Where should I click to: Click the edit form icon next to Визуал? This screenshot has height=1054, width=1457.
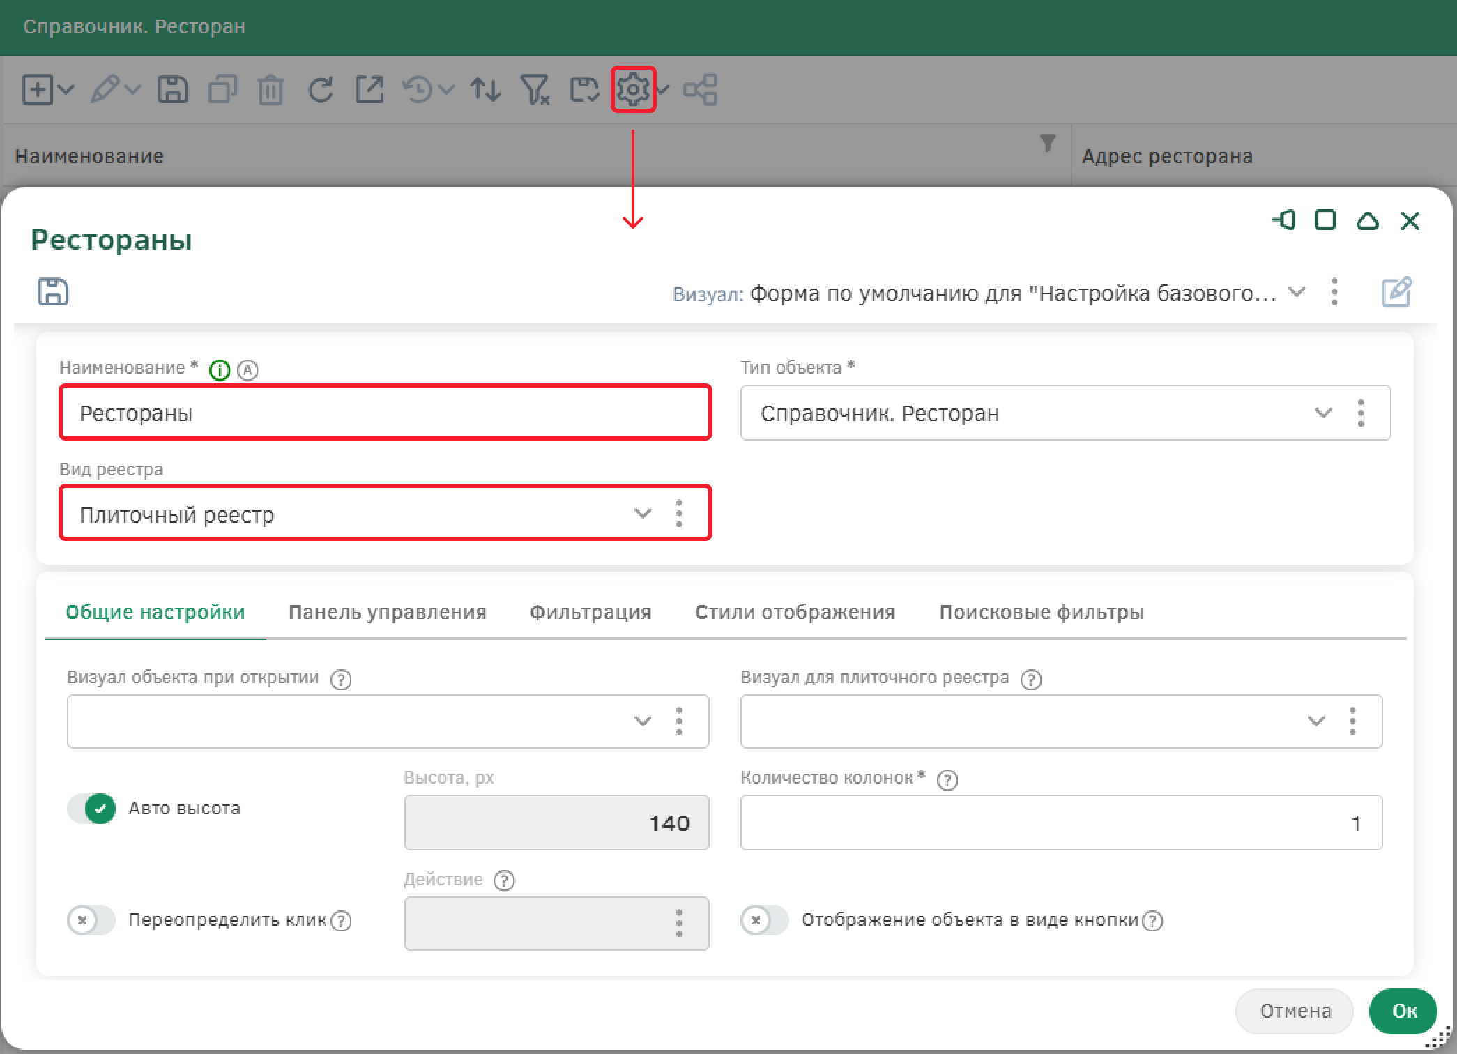[1396, 291]
